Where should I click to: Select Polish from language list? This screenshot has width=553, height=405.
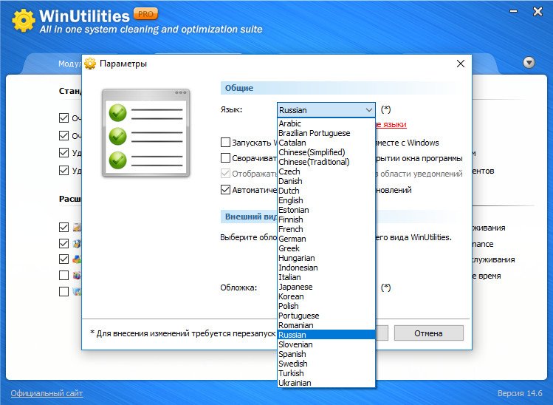326,306
